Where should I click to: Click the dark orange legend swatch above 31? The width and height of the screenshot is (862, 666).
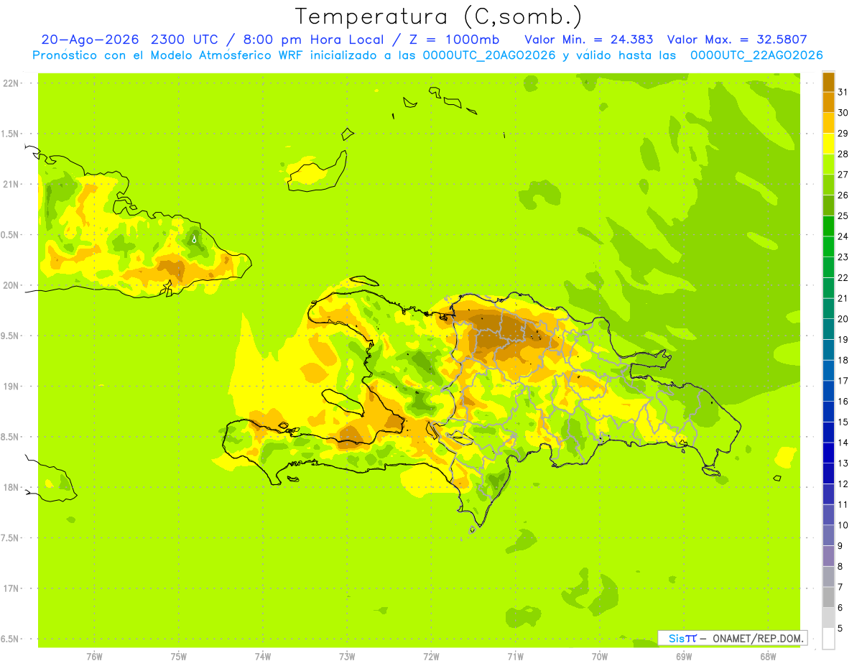click(828, 82)
